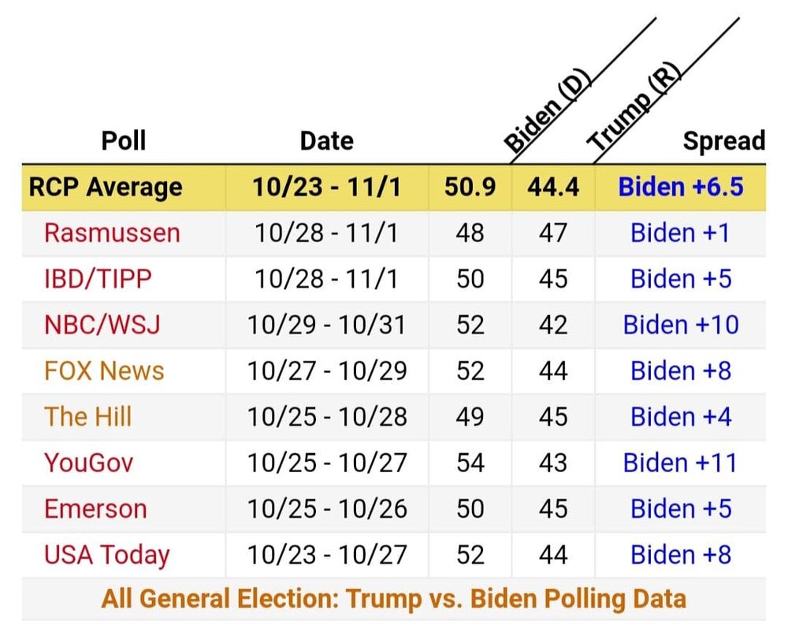Select the Biden +11 YouGov spread
The image size is (788, 640).
point(680,463)
